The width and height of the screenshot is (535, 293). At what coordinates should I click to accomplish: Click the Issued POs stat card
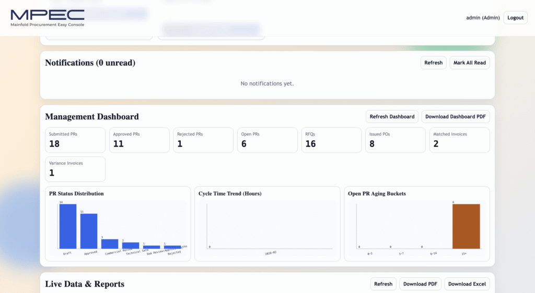(395, 140)
